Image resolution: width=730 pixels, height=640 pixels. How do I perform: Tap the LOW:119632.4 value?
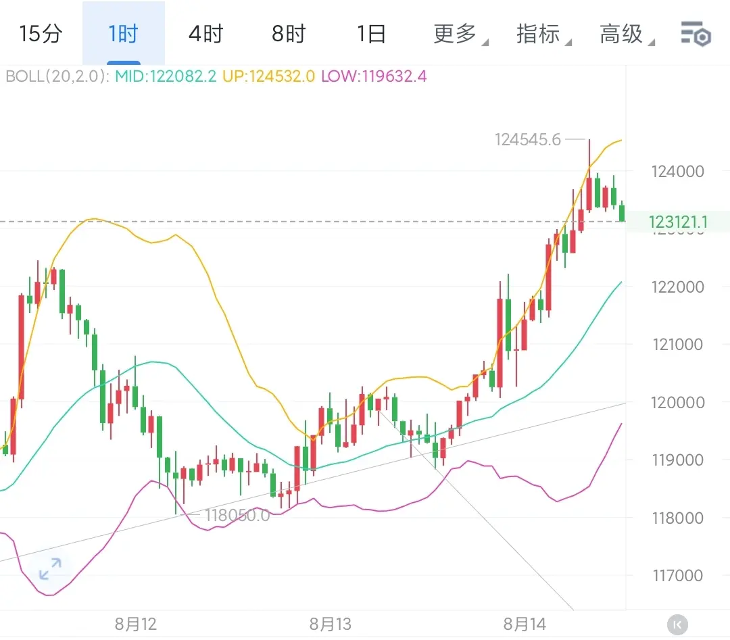coord(374,76)
